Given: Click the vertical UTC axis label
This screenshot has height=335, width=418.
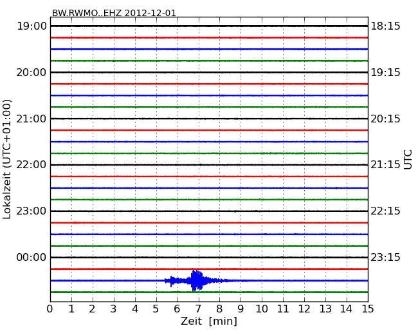Looking at the screenshot, I should [x=408, y=160].
